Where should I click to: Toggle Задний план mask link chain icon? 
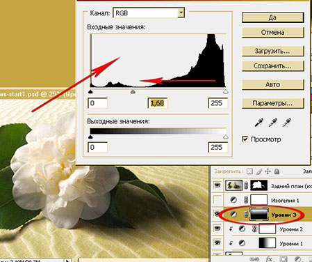(246, 185)
